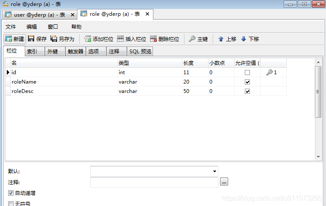The width and height of the screenshot is (326, 206).
Task: Click the vertical scrollbar thumb
Action: 318,92
